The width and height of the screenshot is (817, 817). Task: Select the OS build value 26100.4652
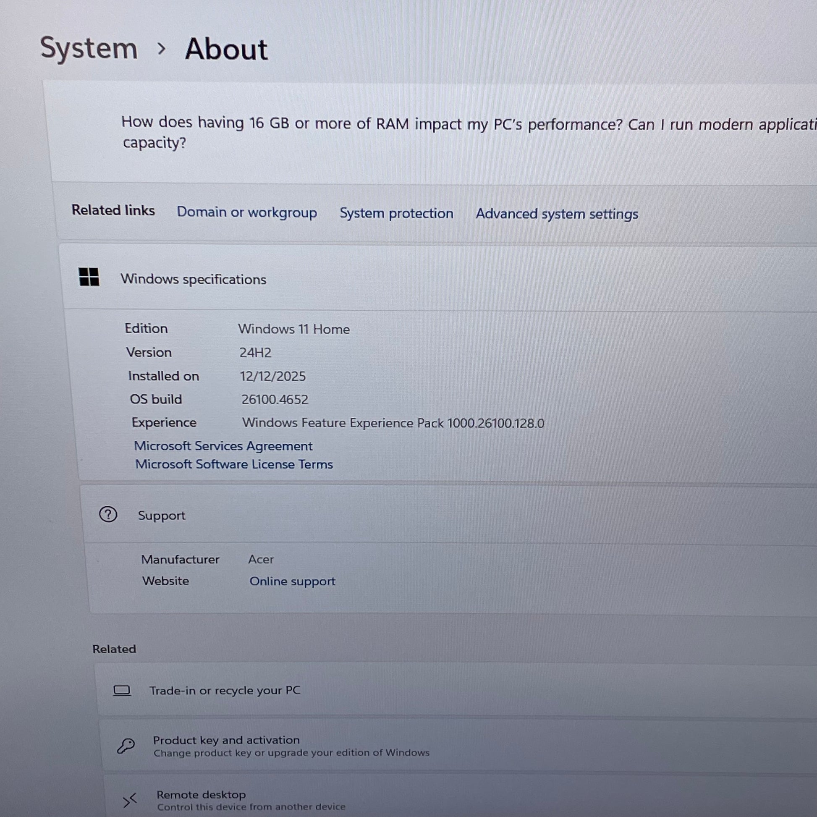[x=275, y=400]
